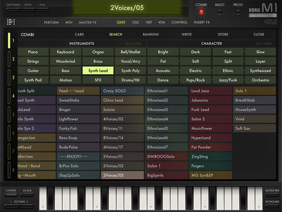Viewport: 282px width, 212px height.
Task: Select timbre slot 2 indicator
Action: coord(9,59)
